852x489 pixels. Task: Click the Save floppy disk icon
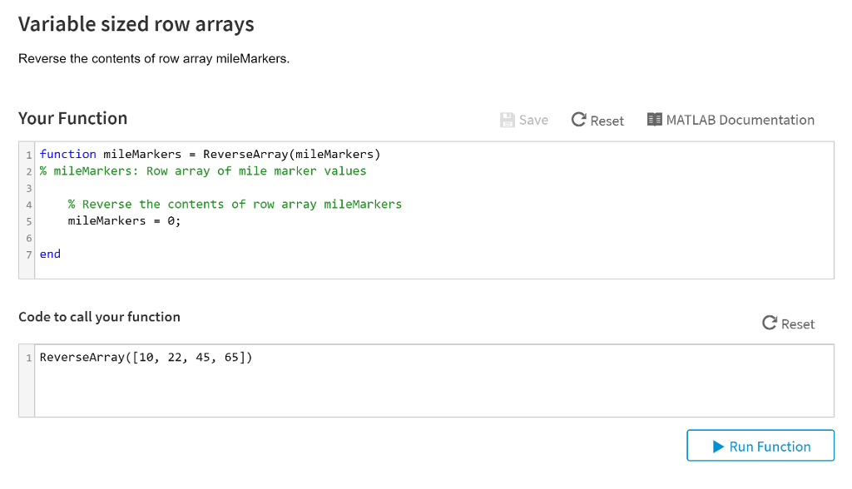(x=508, y=120)
